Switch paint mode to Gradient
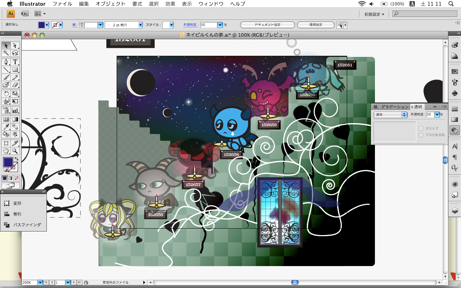This screenshot has height=288, width=461. click(10, 178)
